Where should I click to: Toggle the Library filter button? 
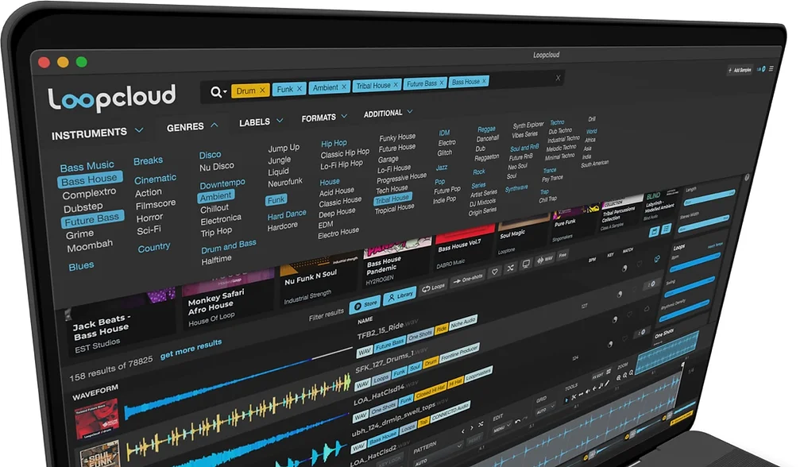click(400, 295)
